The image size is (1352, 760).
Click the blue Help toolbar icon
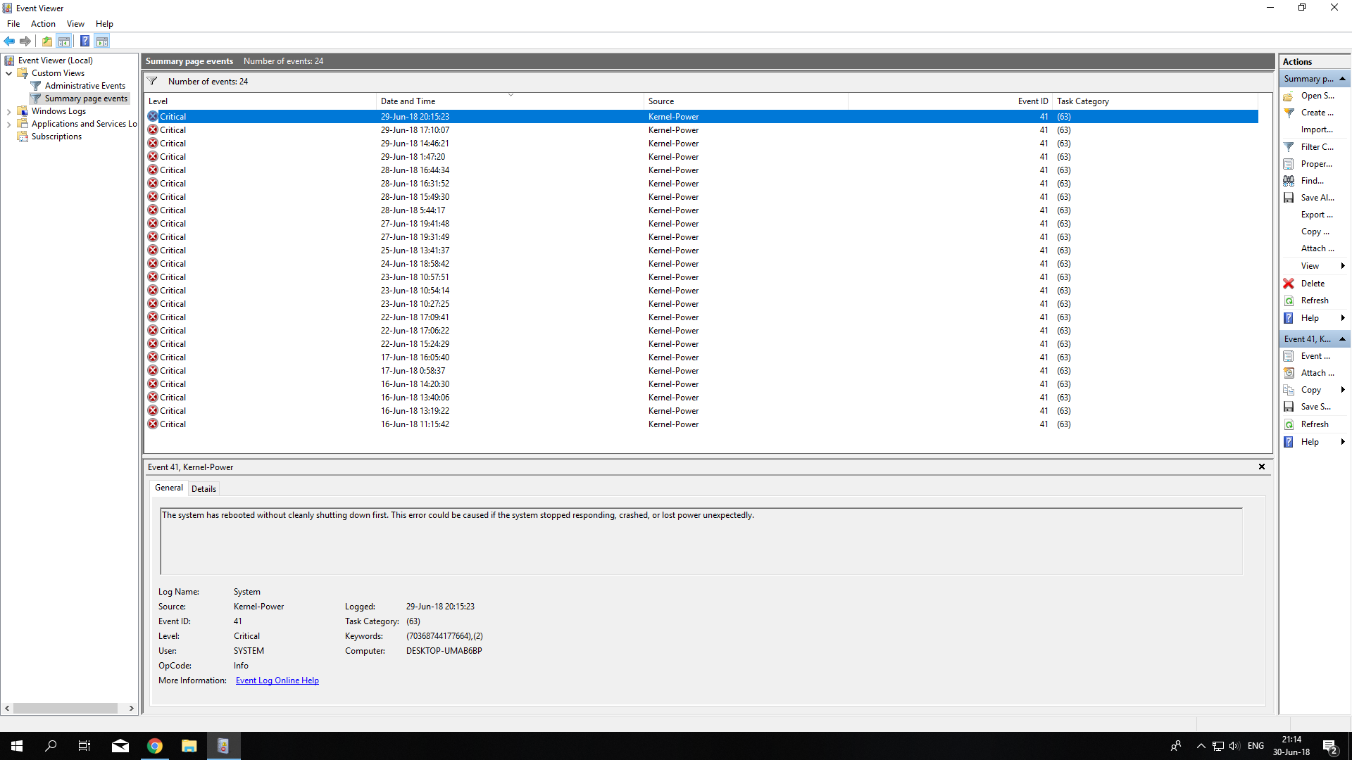[84, 41]
